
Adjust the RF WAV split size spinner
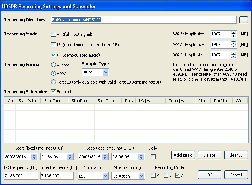point(233,34)
